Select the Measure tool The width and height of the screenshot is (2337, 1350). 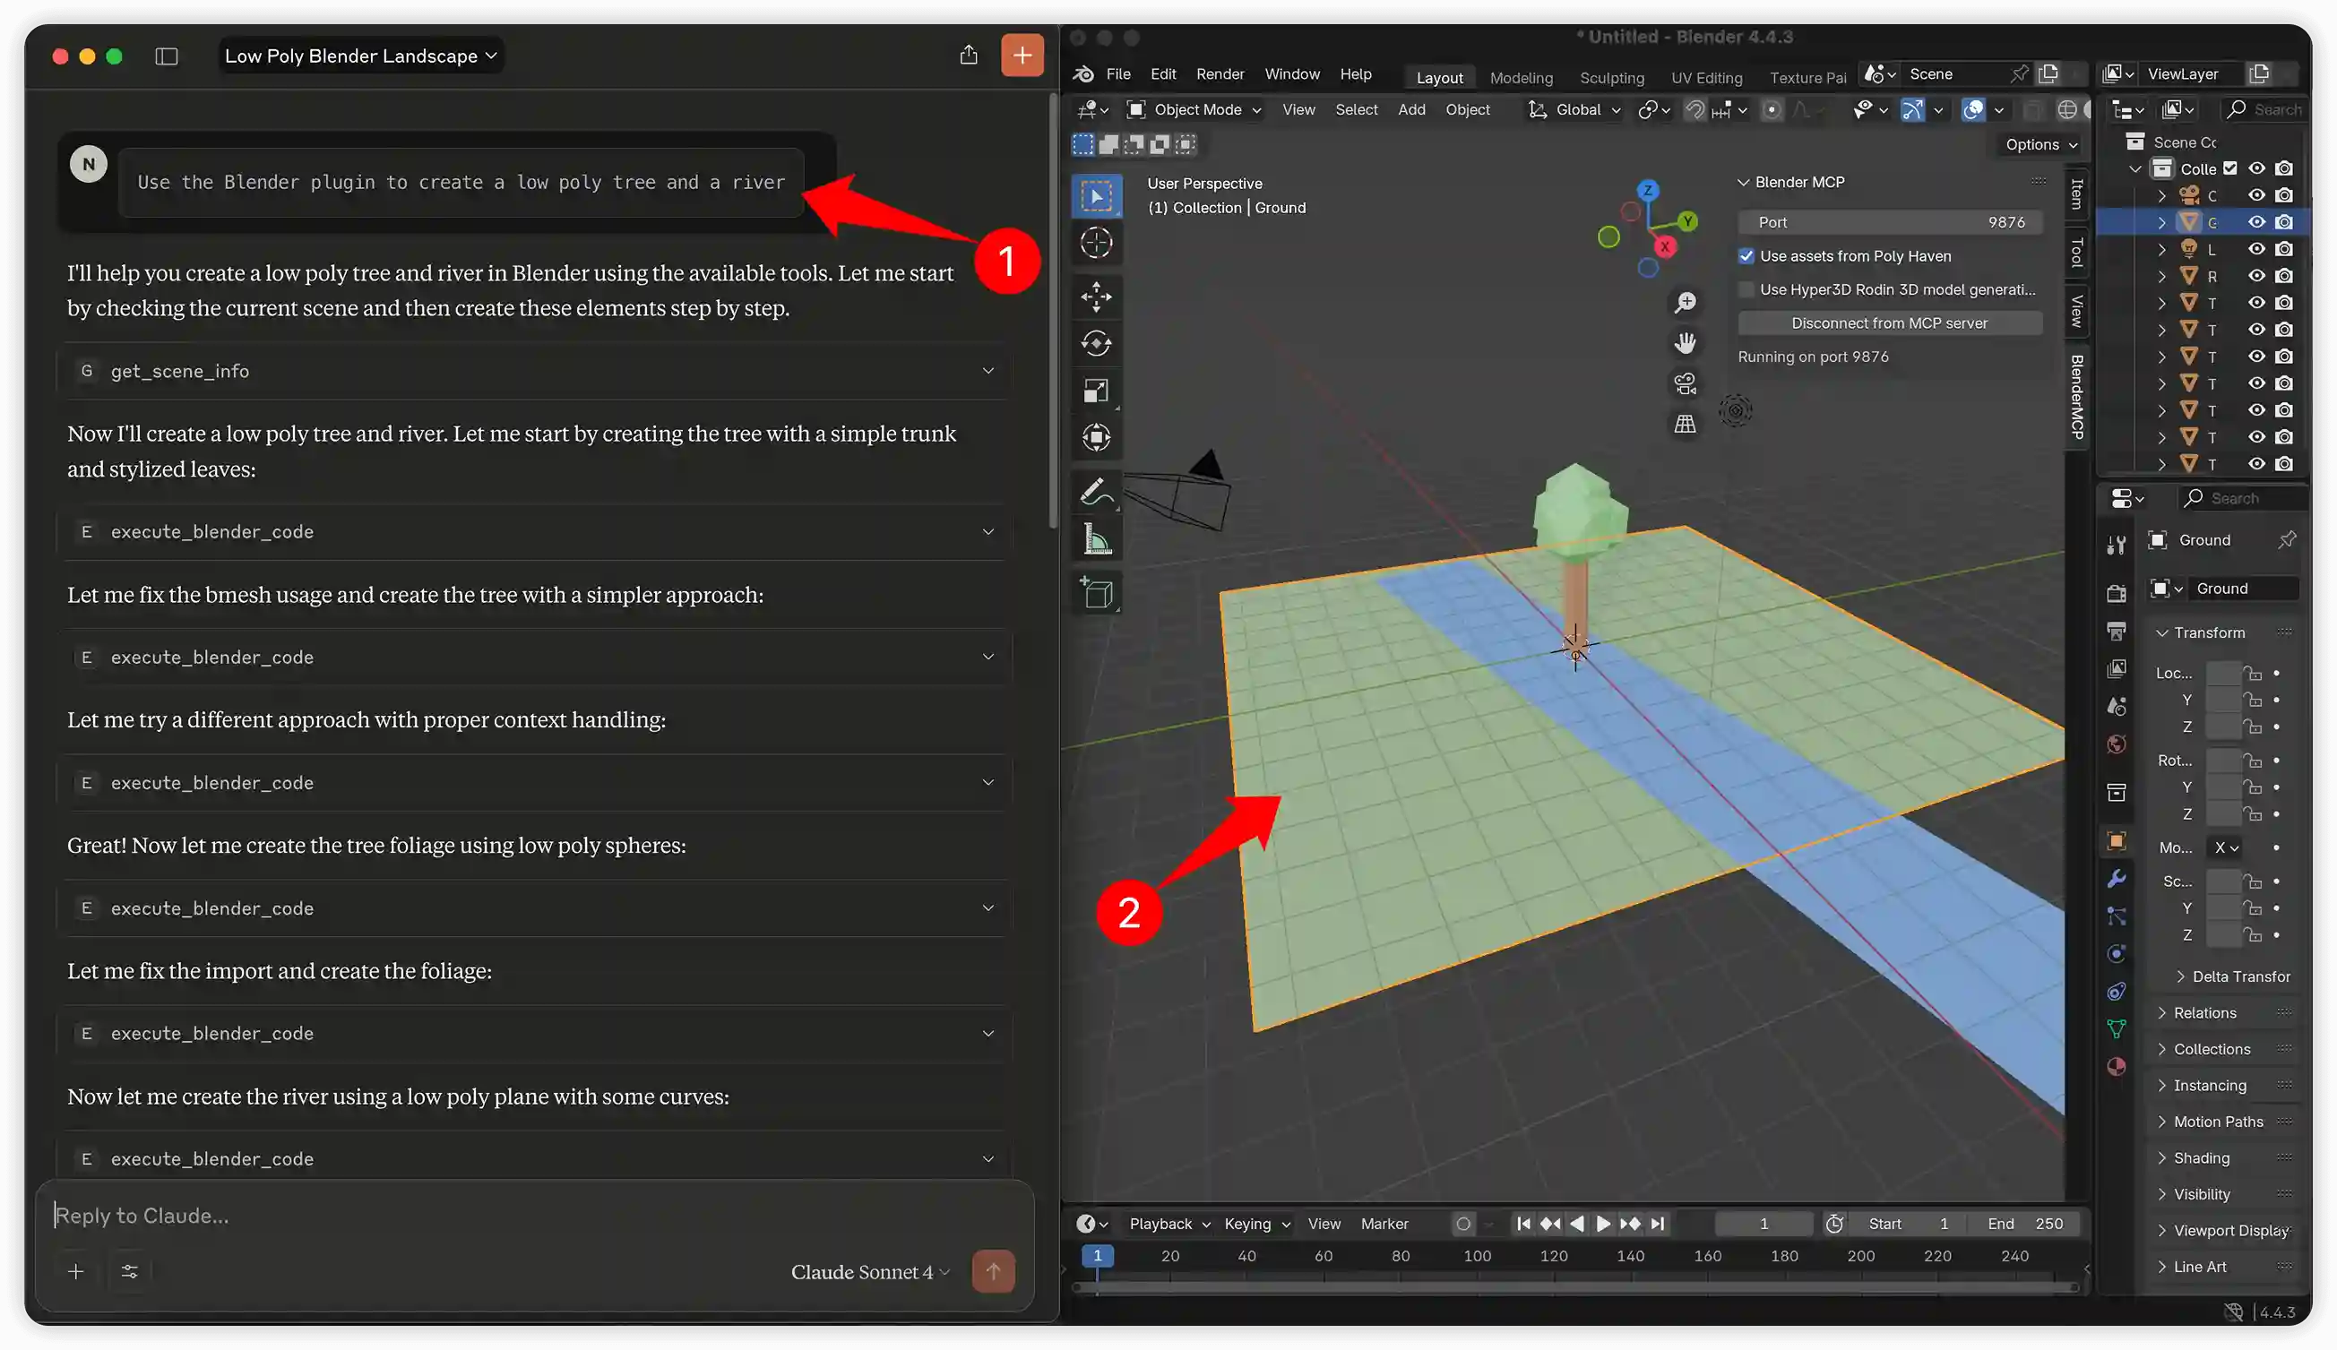coord(1096,538)
